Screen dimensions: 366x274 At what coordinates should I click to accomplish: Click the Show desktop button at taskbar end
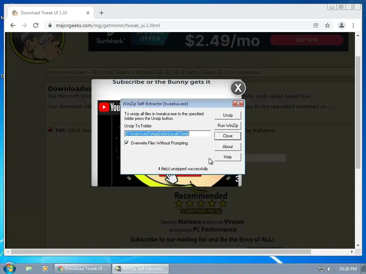tap(363, 269)
